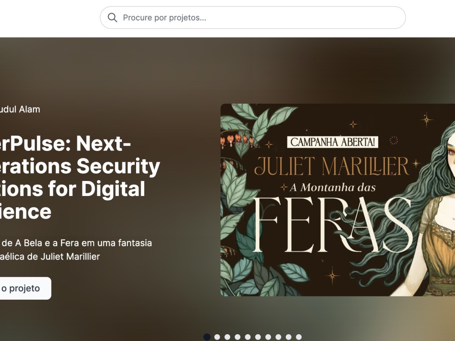This screenshot has height=341, width=455.
Task: Show the seventh carousel slide dot
Action: pos(268,337)
